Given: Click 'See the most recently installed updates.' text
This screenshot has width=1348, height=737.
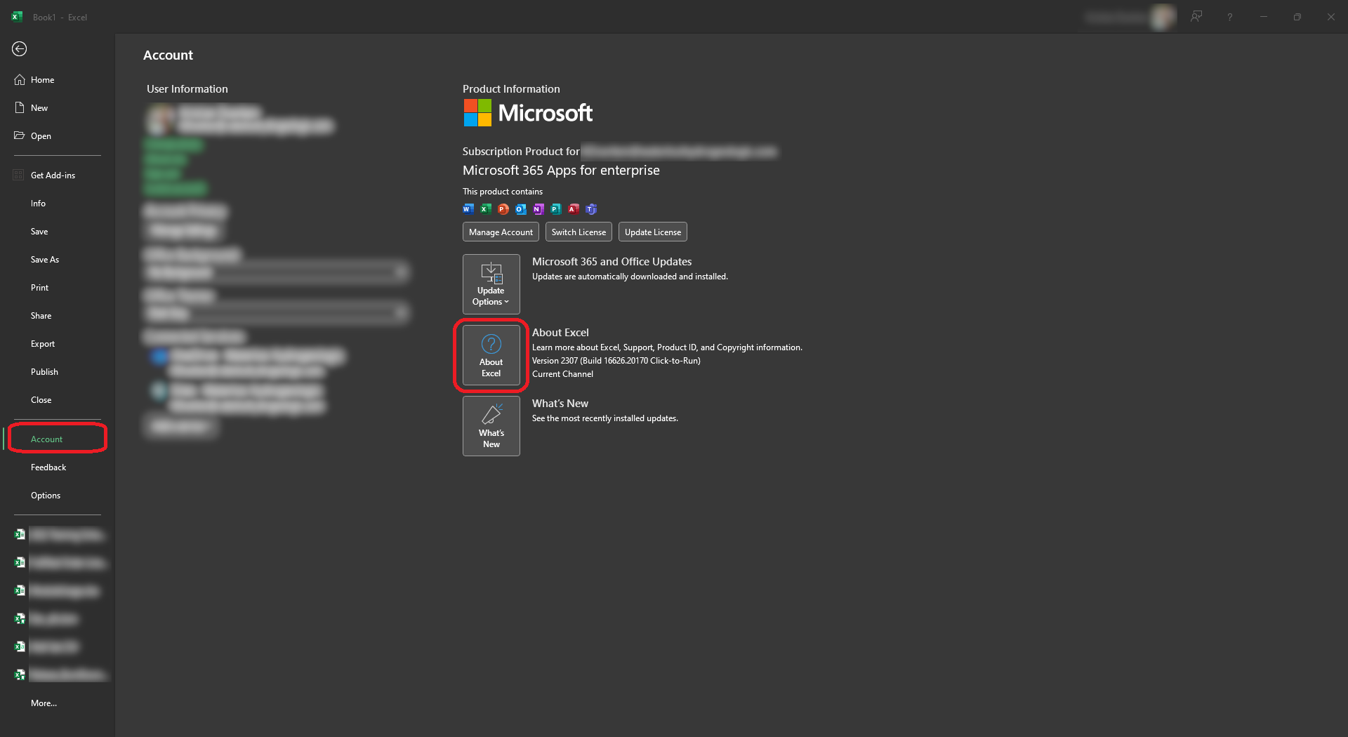Looking at the screenshot, I should [605, 418].
